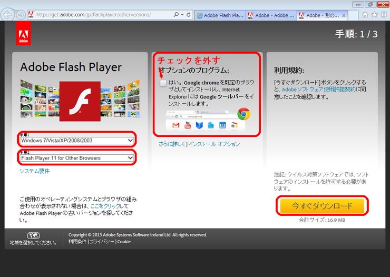This screenshot has height=277, width=390.
Task: Open address bar dropdown arrow next to search
Action: [182, 15]
